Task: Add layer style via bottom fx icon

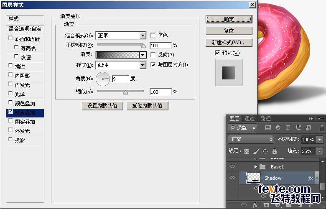Action: point(255,205)
